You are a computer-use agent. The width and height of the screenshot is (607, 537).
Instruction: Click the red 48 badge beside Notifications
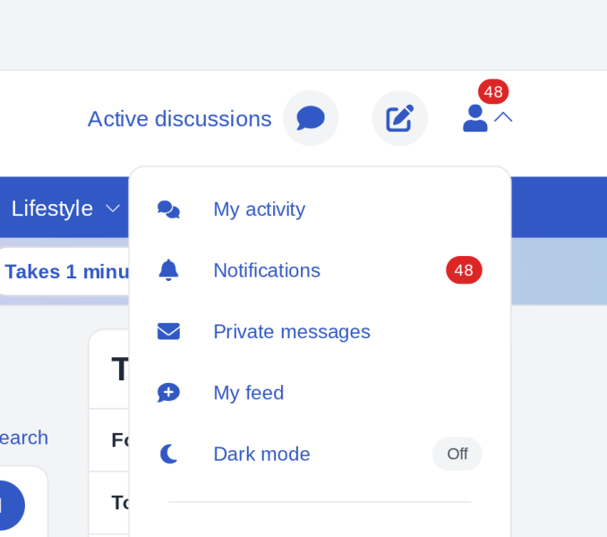(x=464, y=270)
